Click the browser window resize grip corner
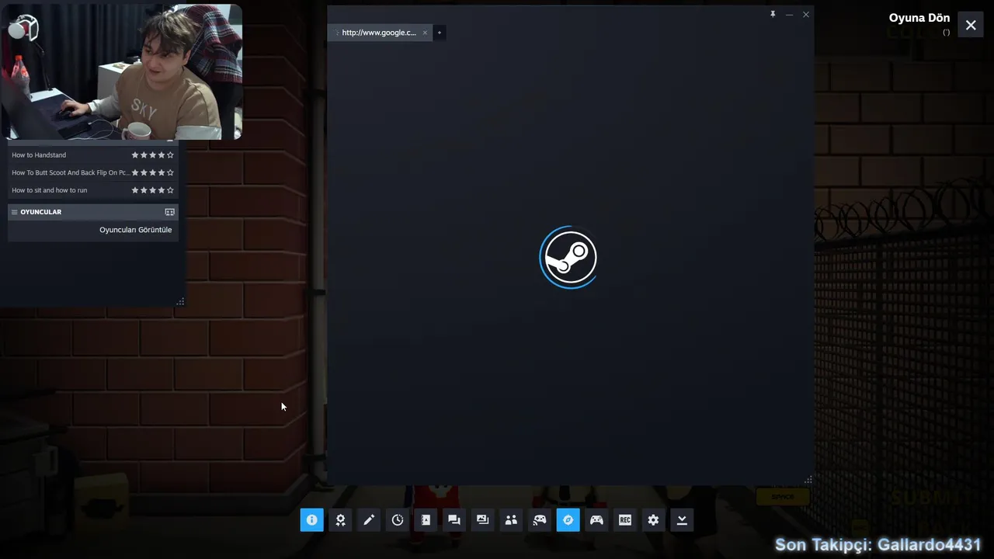994x559 pixels. [x=808, y=480]
